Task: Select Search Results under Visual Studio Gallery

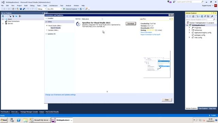Action: pyautogui.click(x=56, y=28)
